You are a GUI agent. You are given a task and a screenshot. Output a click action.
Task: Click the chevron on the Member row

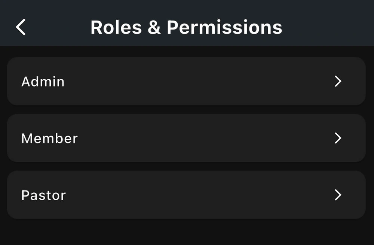coord(338,138)
